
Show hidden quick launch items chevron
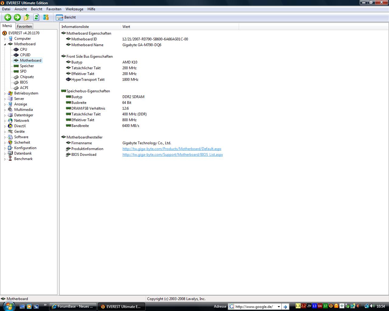pyautogui.click(x=45, y=305)
